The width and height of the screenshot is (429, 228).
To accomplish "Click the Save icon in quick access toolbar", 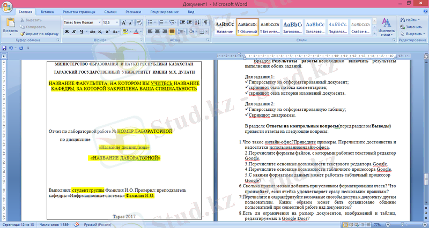I will click(x=5, y=48).
